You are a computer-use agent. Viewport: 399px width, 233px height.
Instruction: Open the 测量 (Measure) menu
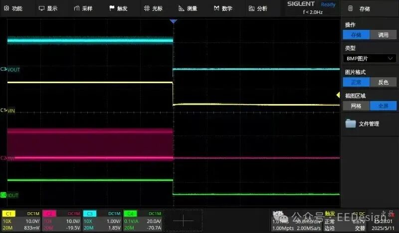point(188,8)
